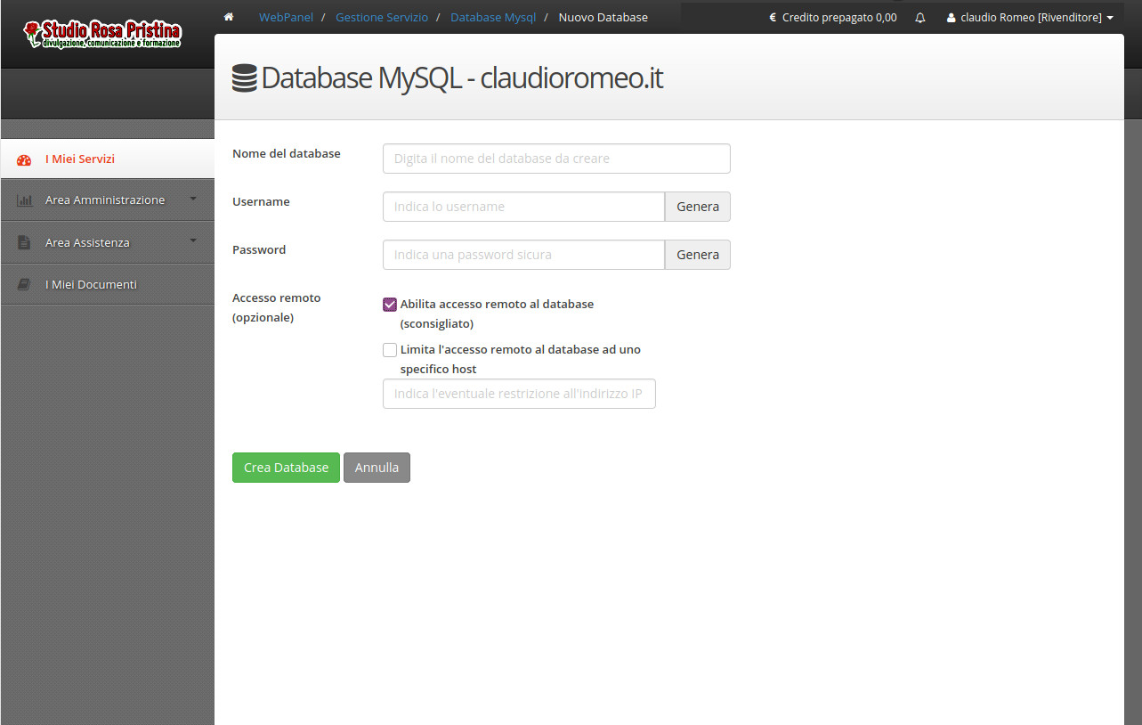Uncheck Abilita accesso remoto al database

click(390, 305)
